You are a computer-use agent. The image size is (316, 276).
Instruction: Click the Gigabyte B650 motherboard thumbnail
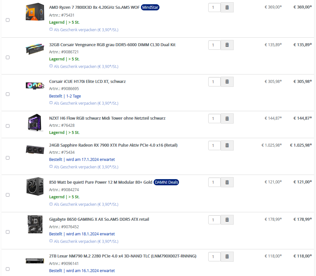[35, 224]
